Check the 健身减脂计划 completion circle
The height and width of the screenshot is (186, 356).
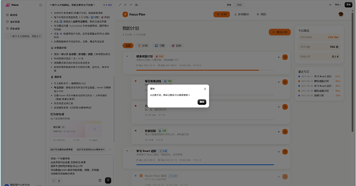(133, 56)
